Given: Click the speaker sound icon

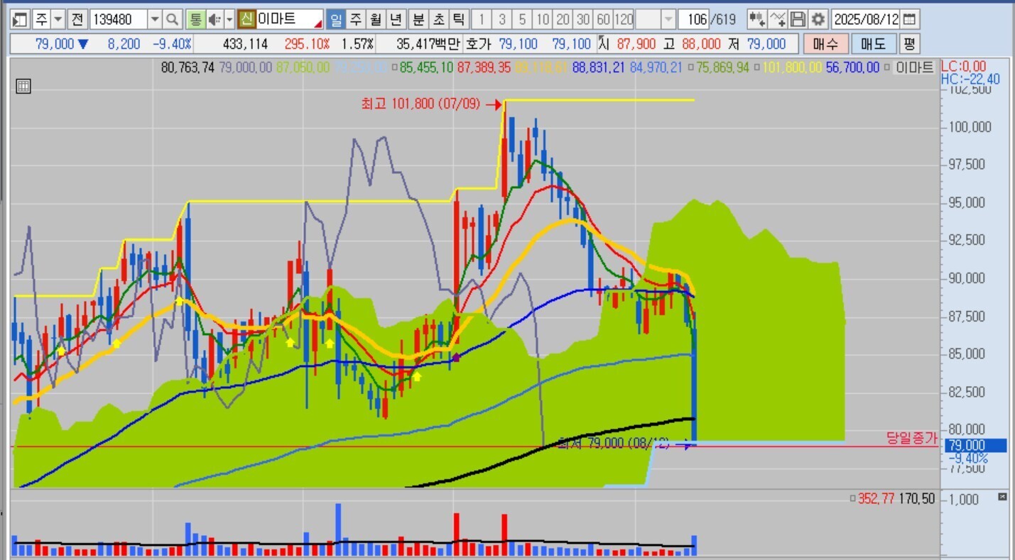Looking at the screenshot, I should pyautogui.click(x=214, y=19).
